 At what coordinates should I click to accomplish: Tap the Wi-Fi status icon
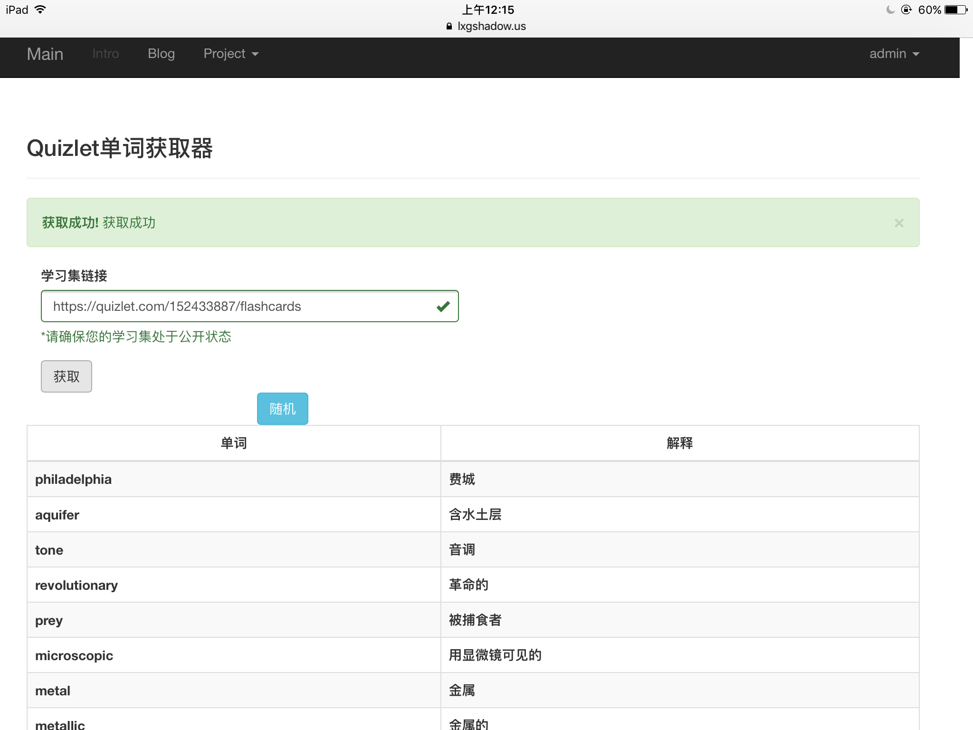[41, 10]
